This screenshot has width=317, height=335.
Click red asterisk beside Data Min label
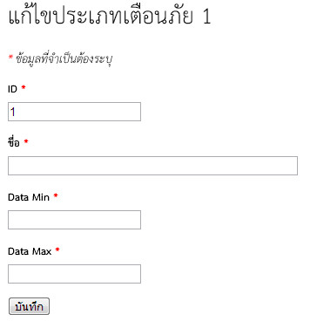click(x=56, y=195)
